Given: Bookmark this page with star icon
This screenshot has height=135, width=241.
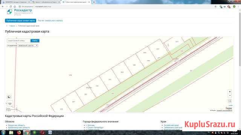Looking at the screenshot, I should click(215, 7).
